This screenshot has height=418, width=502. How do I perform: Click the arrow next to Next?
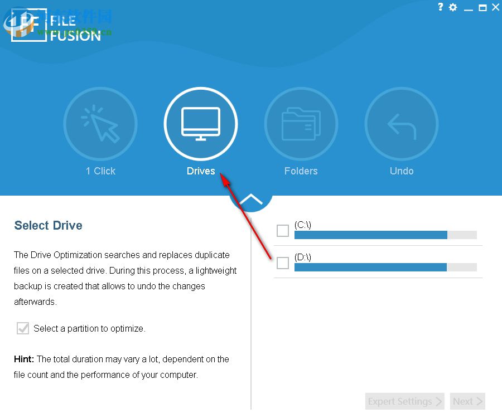point(479,401)
